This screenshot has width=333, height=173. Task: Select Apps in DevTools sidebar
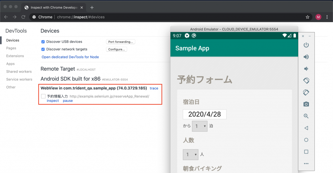10,63
